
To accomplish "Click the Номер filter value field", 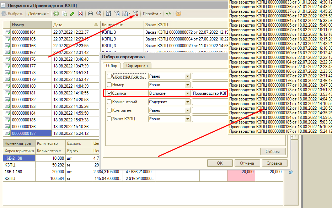I will [x=210, y=85].
